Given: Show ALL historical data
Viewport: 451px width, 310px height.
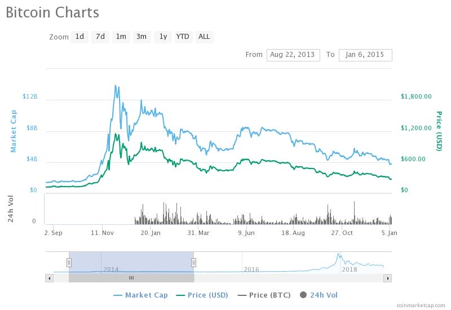Looking at the screenshot, I should point(204,37).
